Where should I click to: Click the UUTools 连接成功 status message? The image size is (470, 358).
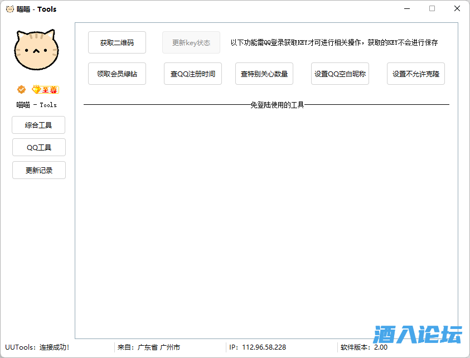coord(37,347)
